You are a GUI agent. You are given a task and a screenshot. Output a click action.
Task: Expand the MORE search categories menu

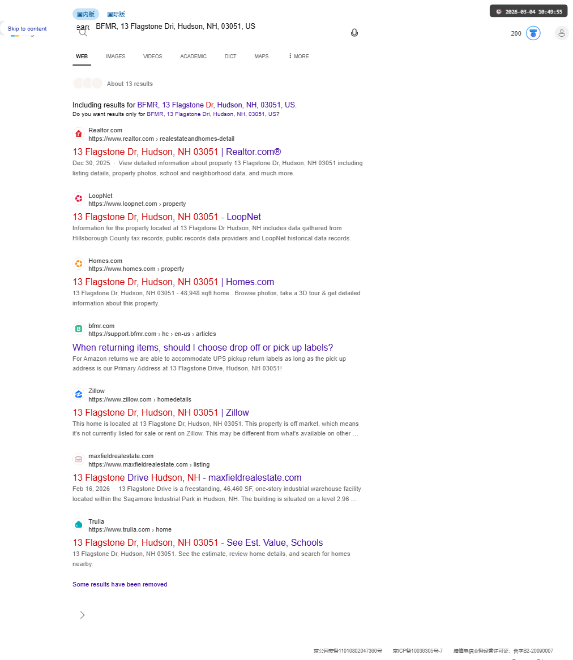299,57
